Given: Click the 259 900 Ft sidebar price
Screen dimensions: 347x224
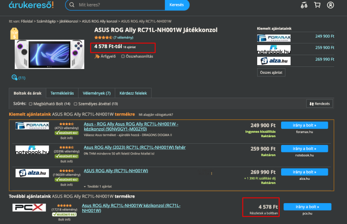Looking at the screenshot, I should tap(324, 48).
